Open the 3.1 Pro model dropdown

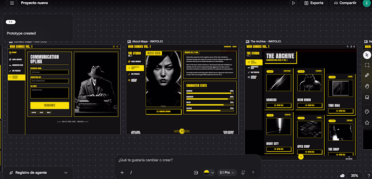pos(227,173)
